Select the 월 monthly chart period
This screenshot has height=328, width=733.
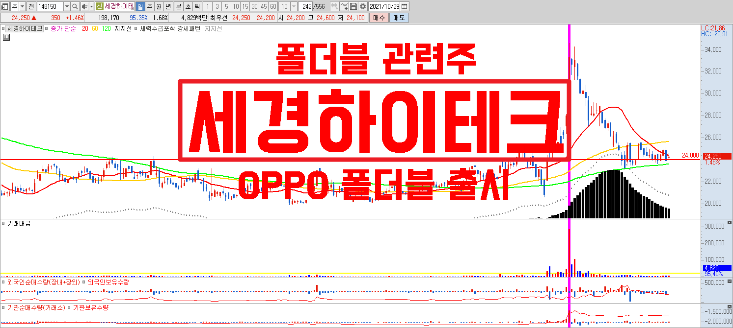click(159, 6)
